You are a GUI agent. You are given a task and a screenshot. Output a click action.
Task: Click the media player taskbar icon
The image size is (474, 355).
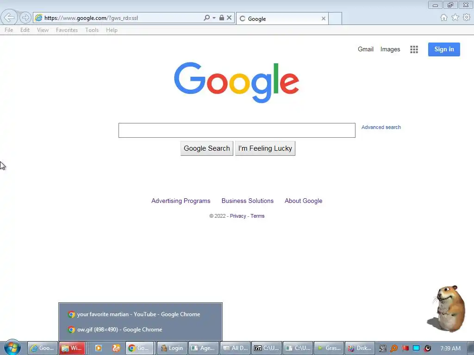(x=98, y=348)
